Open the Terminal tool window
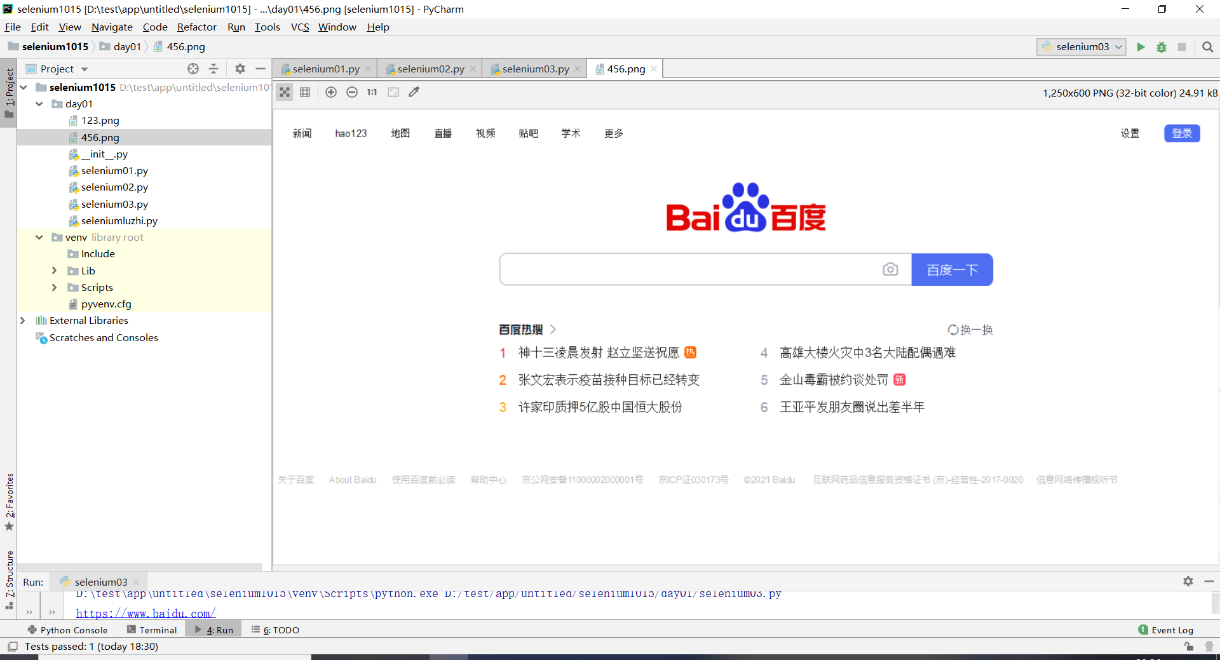1220x660 pixels. click(x=152, y=630)
